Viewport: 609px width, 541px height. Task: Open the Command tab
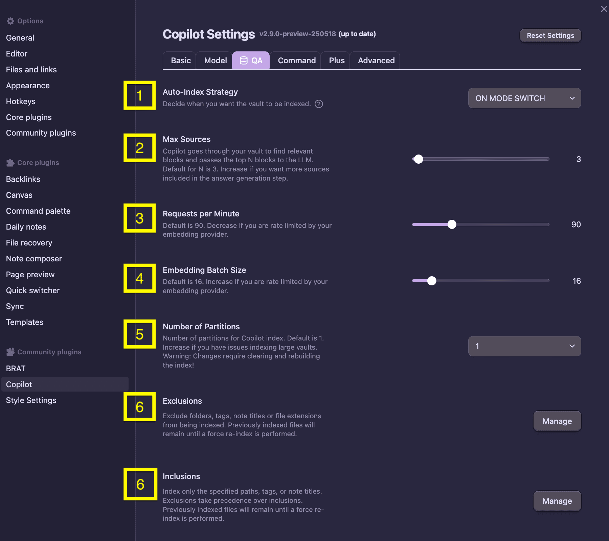pyautogui.click(x=296, y=61)
